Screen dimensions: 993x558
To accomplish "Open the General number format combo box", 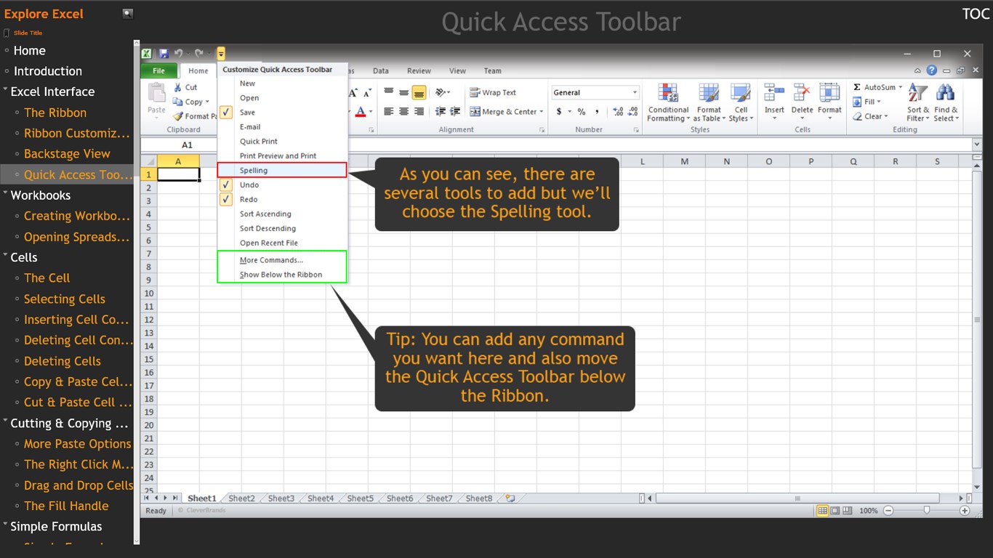I will click(x=595, y=92).
